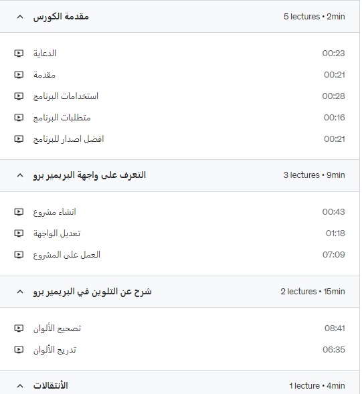Click the video icon beside الدعاية lecture
The height and width of the screenshot is (394, 362).
(x=19, y=54)
